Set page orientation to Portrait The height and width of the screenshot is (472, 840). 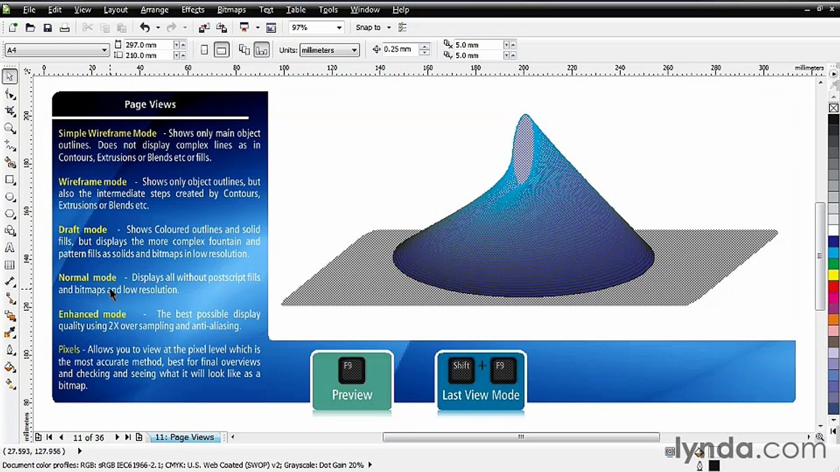(204, 50)
